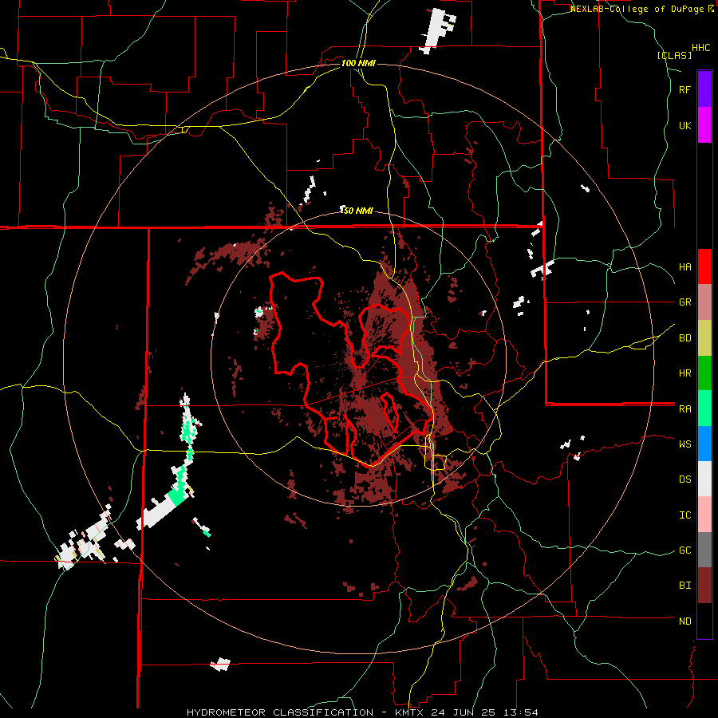Click the BD legend label
The height and width of the screenshot is (718, 718).
684,338
